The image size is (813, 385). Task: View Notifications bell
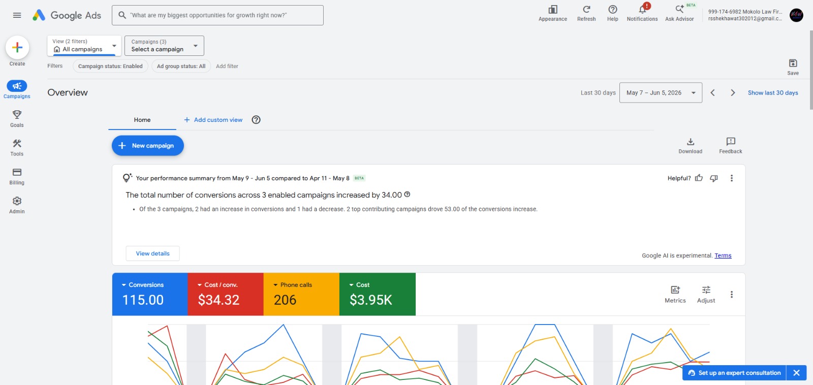642,14
